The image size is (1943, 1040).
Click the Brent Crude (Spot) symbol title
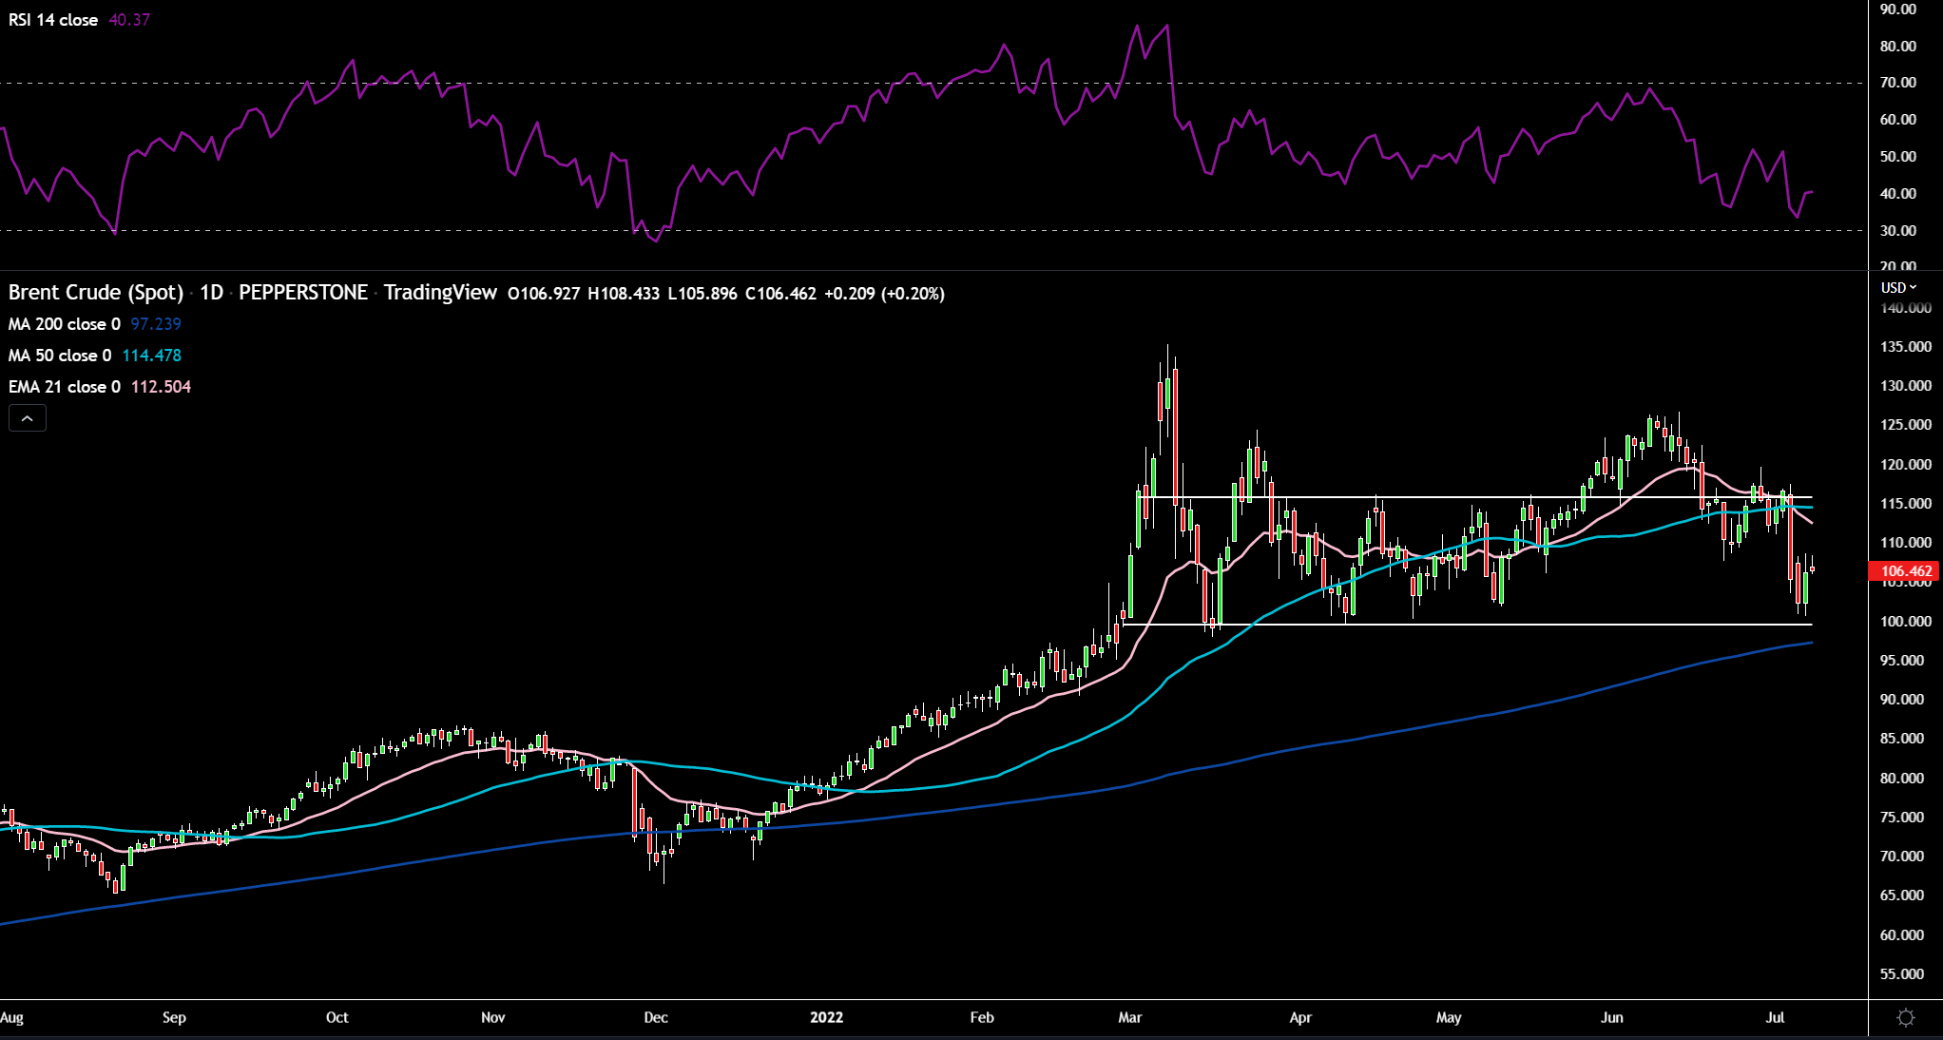tap(95, 293)
